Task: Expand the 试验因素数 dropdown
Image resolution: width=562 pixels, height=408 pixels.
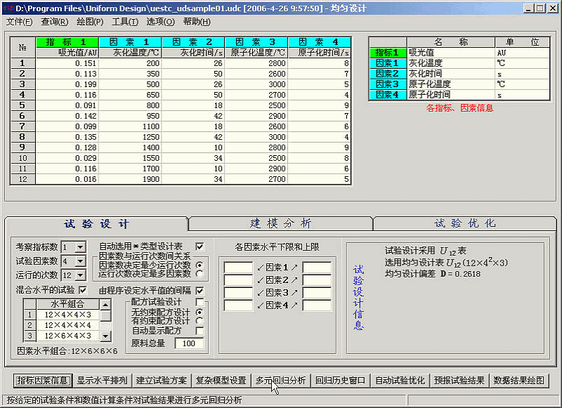Action: pos(79,261)
